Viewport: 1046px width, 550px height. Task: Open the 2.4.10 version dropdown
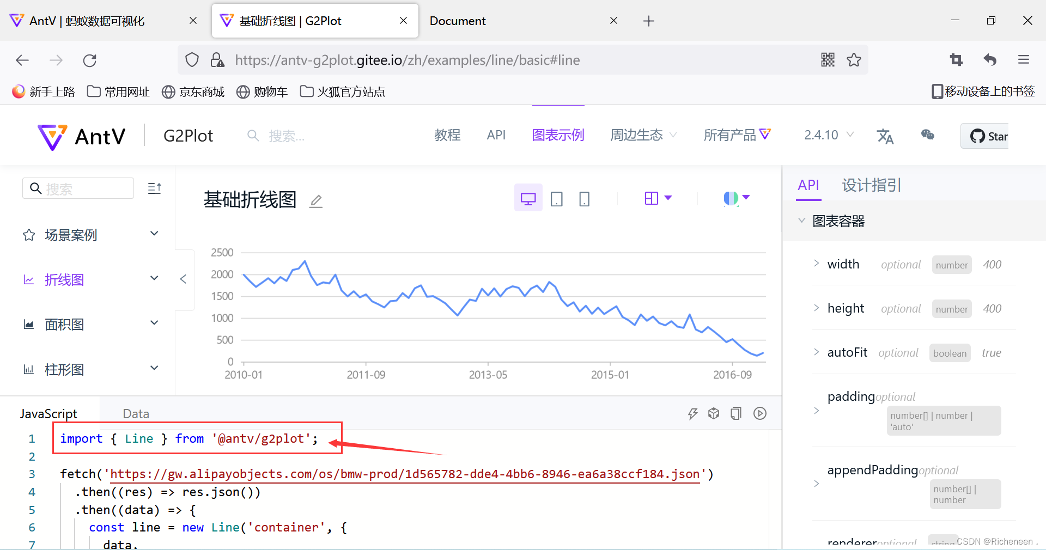pyautogui.click(x=829, y=135)
